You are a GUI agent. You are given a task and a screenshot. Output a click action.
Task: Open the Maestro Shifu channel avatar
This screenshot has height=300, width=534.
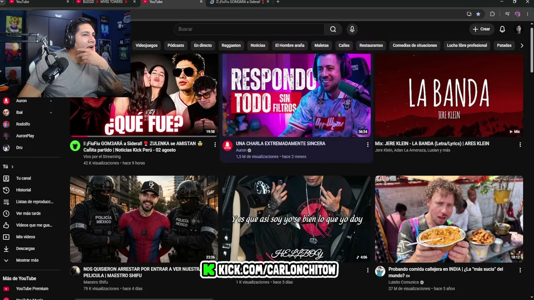pos(75,271)
